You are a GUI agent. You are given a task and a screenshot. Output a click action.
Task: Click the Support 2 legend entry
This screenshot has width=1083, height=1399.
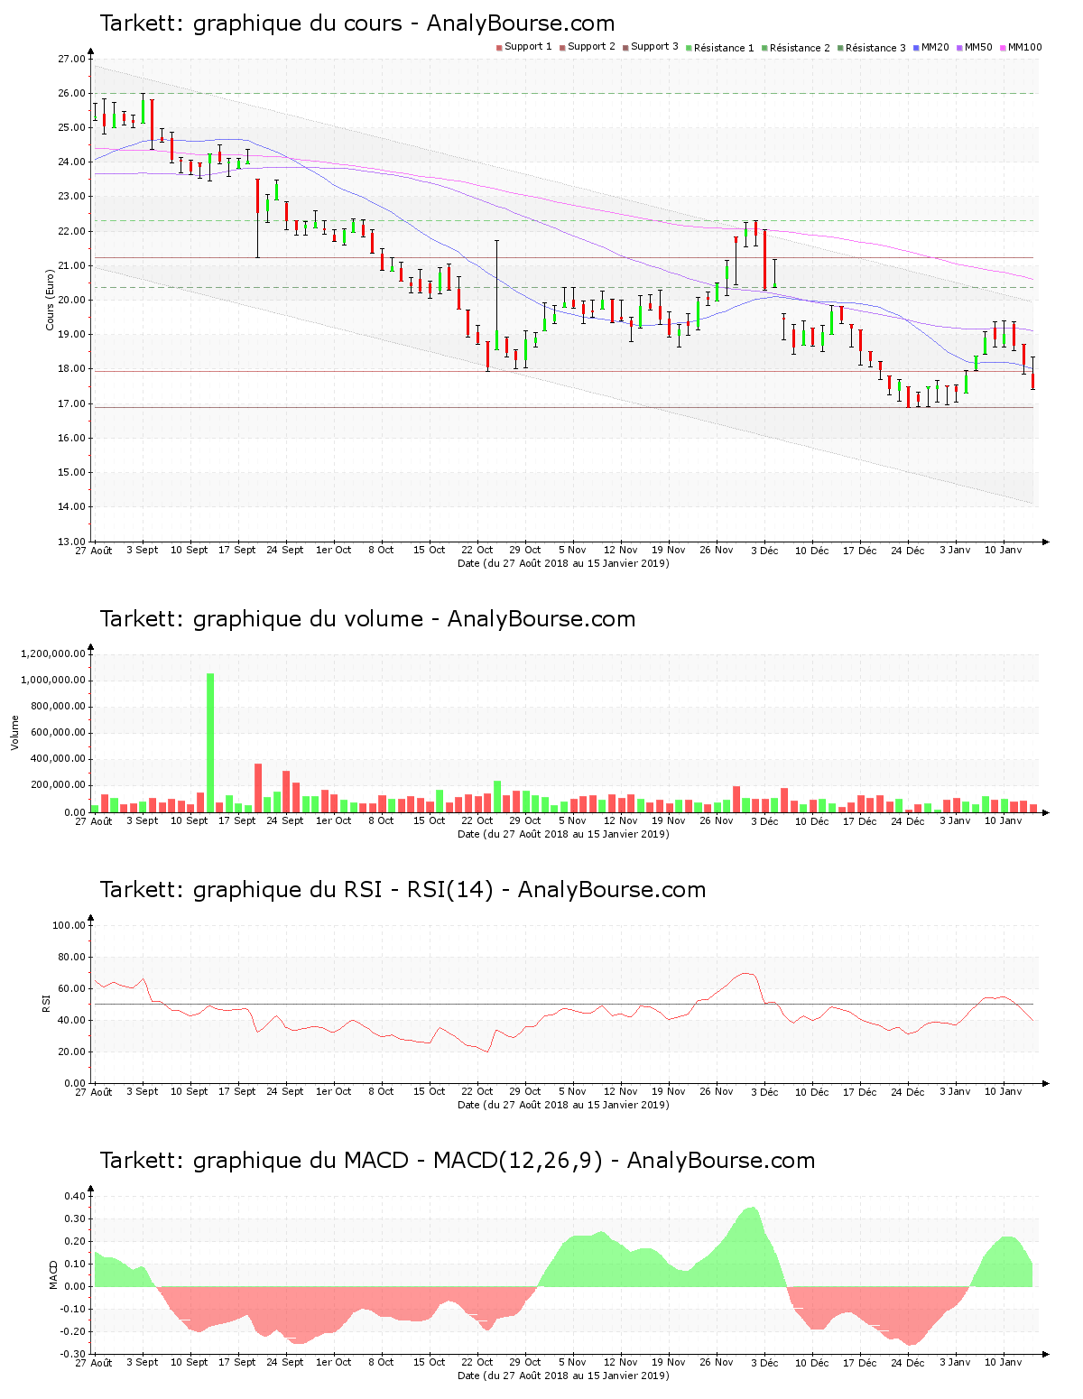pyautogui.click(x=588, y=47)
